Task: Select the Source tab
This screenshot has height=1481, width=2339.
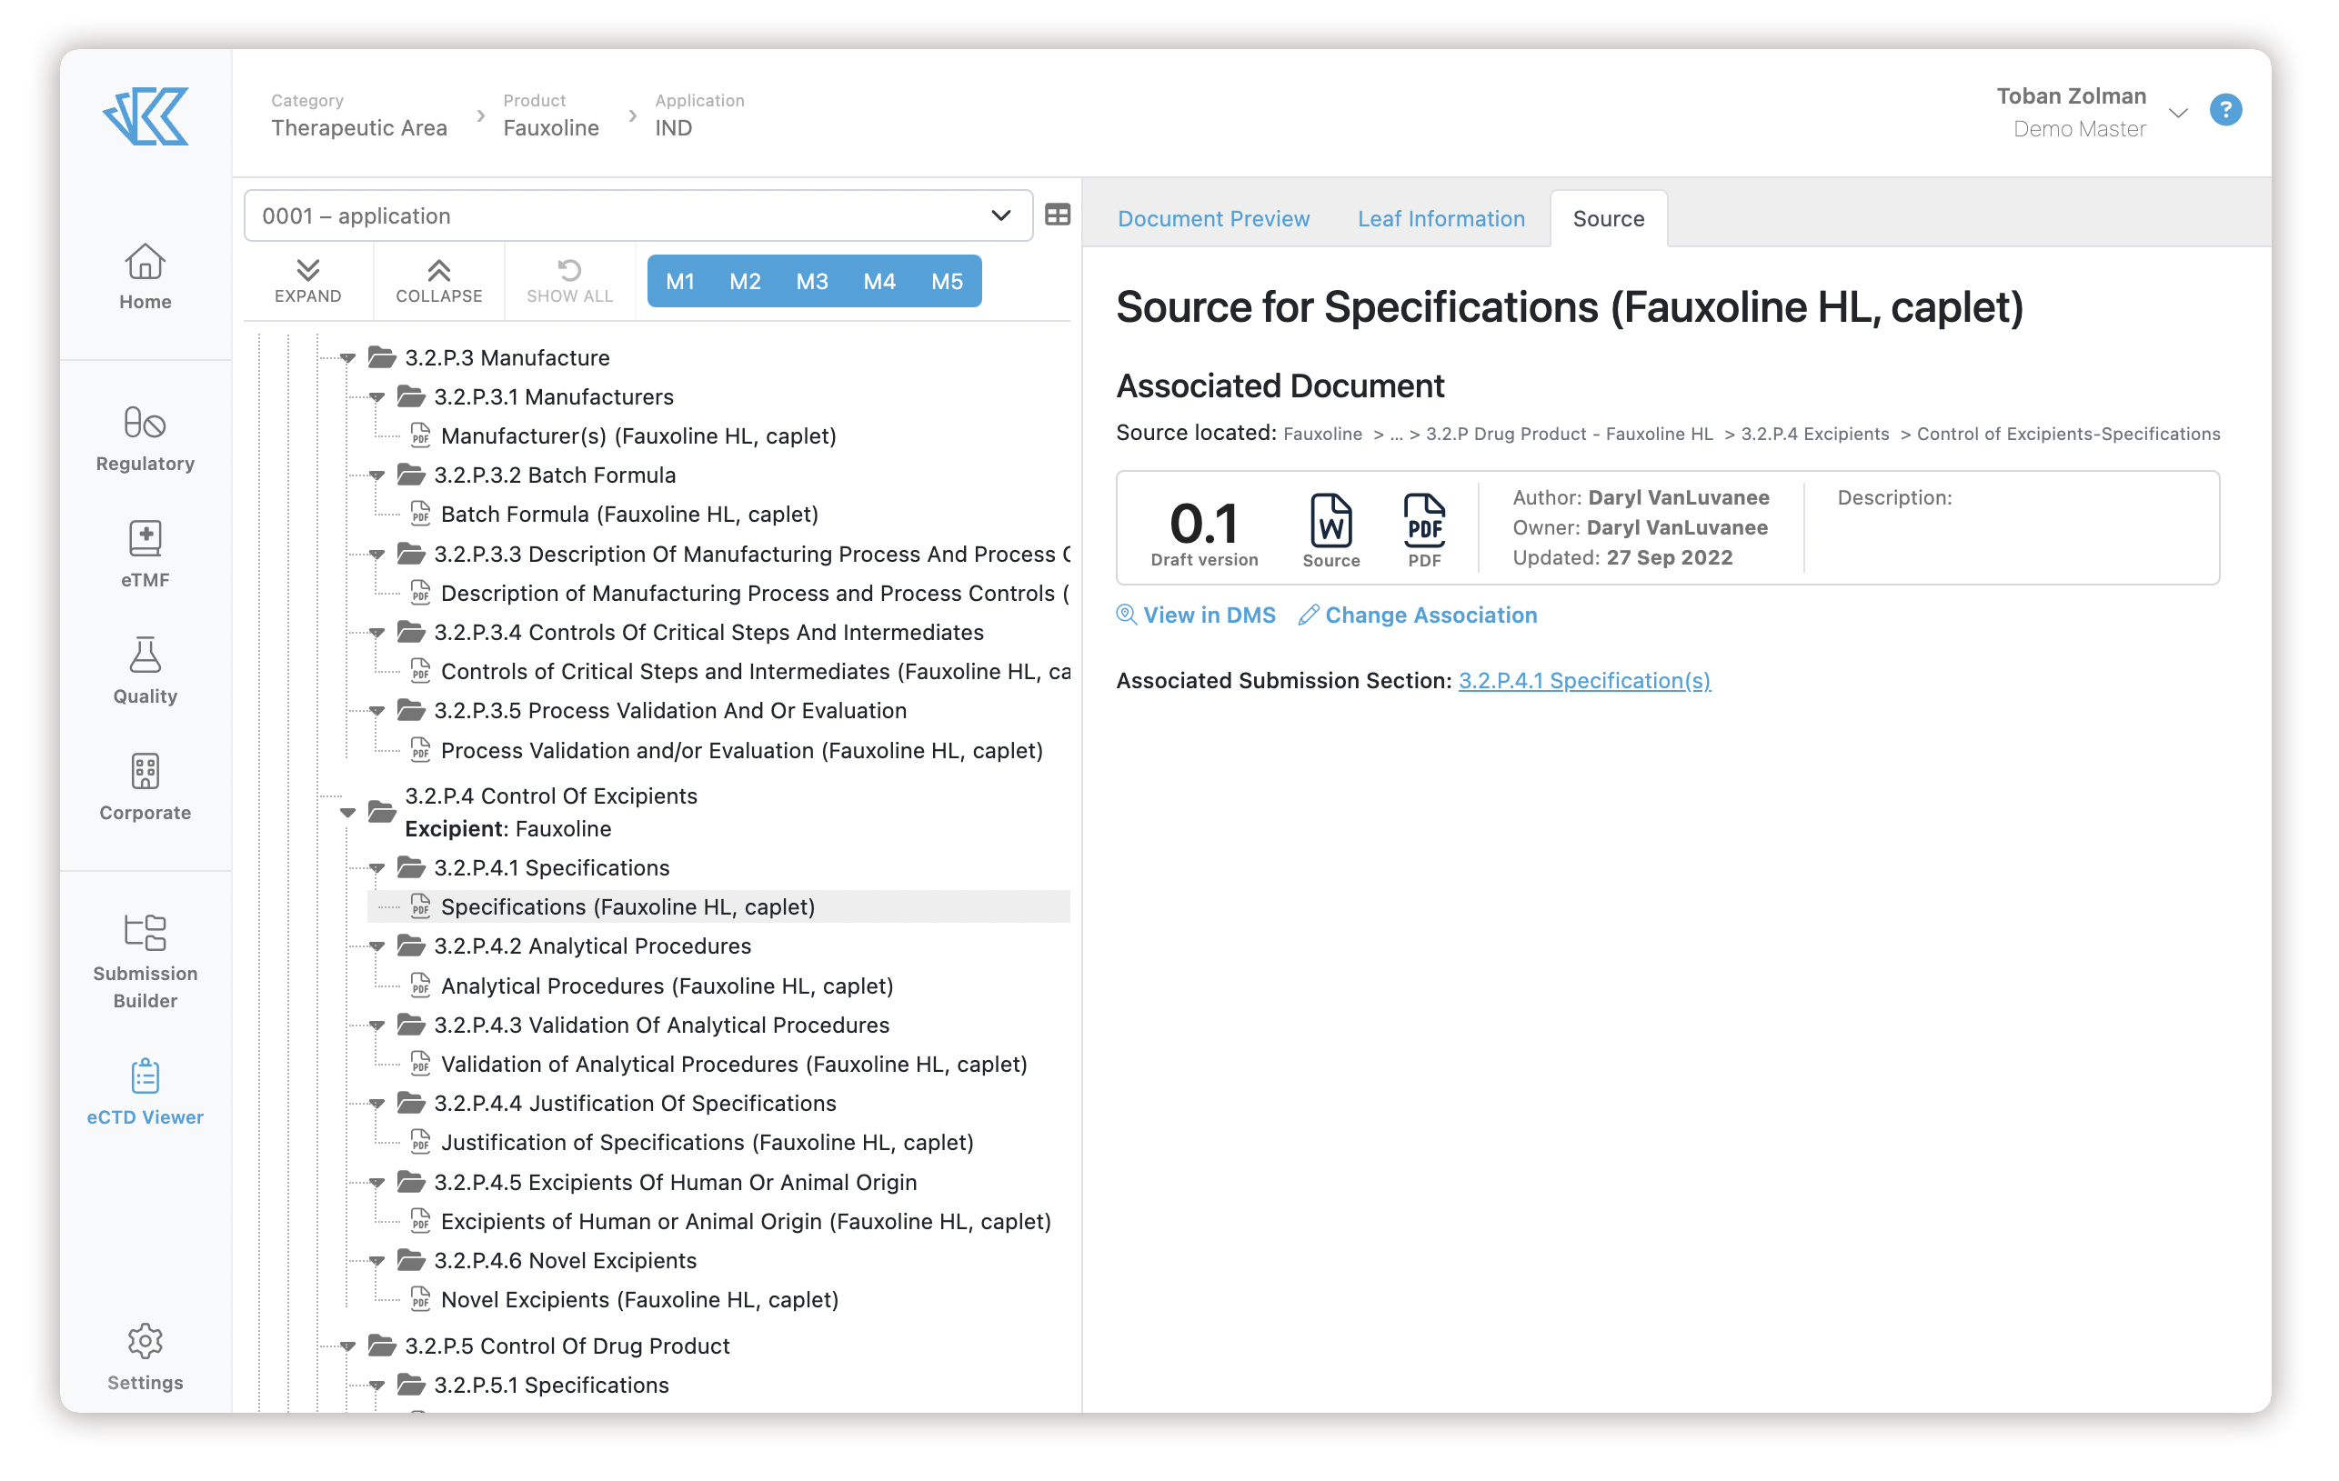Action: coord(1609,218)
